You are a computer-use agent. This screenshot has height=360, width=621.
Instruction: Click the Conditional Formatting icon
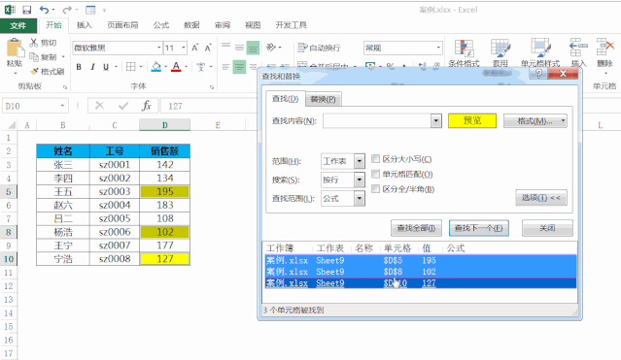click(x=464, y=49)
